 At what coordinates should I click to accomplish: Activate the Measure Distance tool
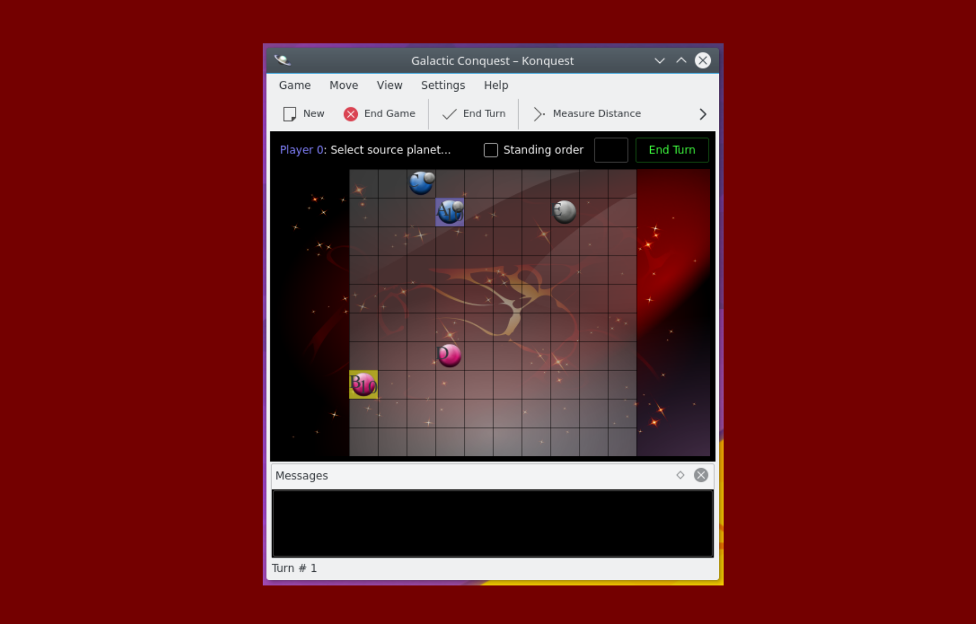click(587, 114)
